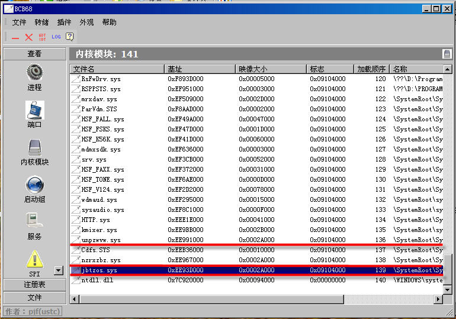
Task: Click the red minus toolbar icon
Action: pos(15,37)
